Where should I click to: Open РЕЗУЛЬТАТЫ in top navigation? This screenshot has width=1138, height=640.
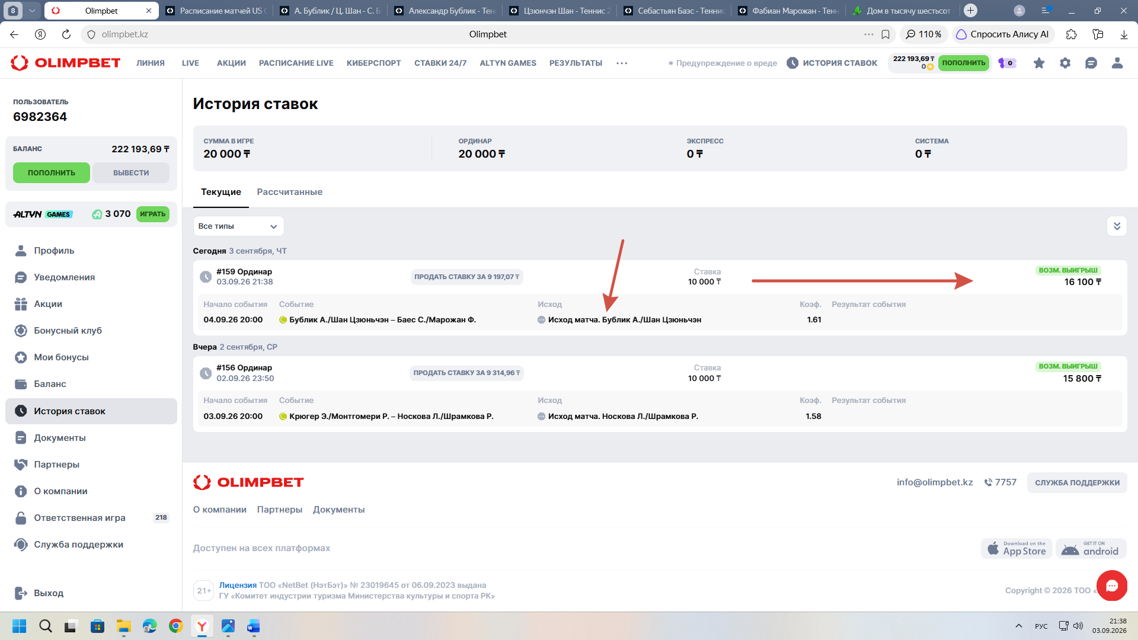pyautogui.click(x=576, y=63)
